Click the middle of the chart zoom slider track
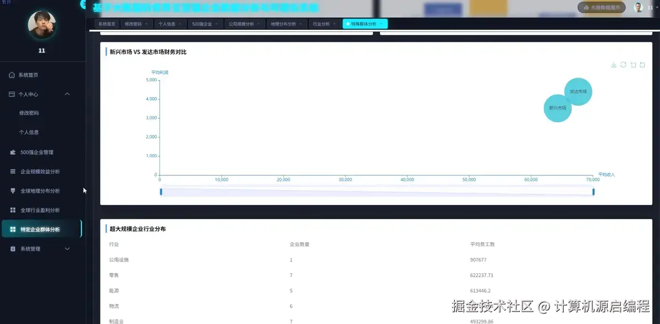The height and width of the screenshot is (324, 660). pyautogui.click(x=377, y=191)
